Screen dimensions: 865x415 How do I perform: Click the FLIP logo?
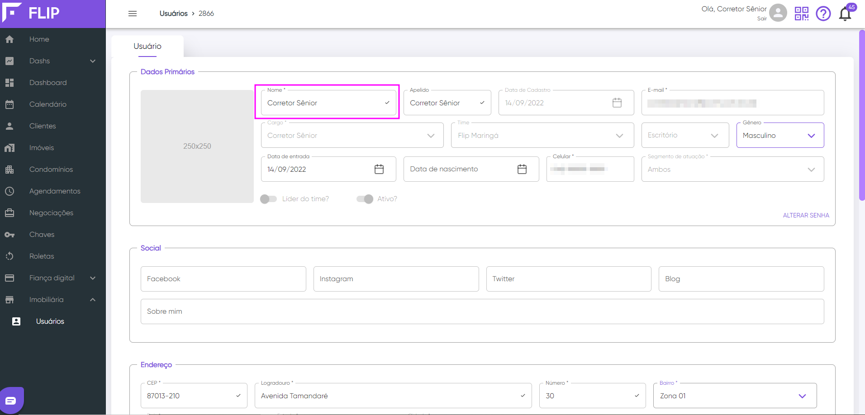click(31, 13)
